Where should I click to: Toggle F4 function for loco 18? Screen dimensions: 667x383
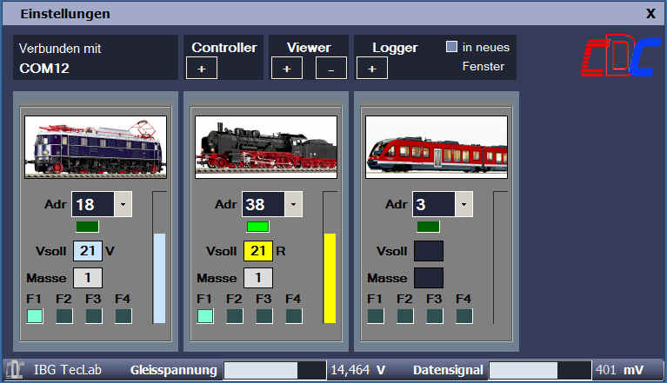point(123,316)
